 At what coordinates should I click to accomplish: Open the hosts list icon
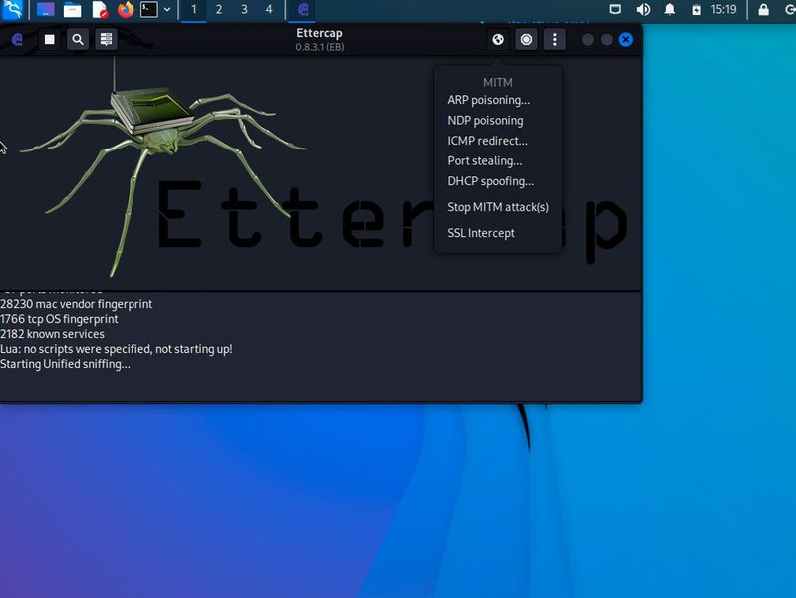pos(106,39)
